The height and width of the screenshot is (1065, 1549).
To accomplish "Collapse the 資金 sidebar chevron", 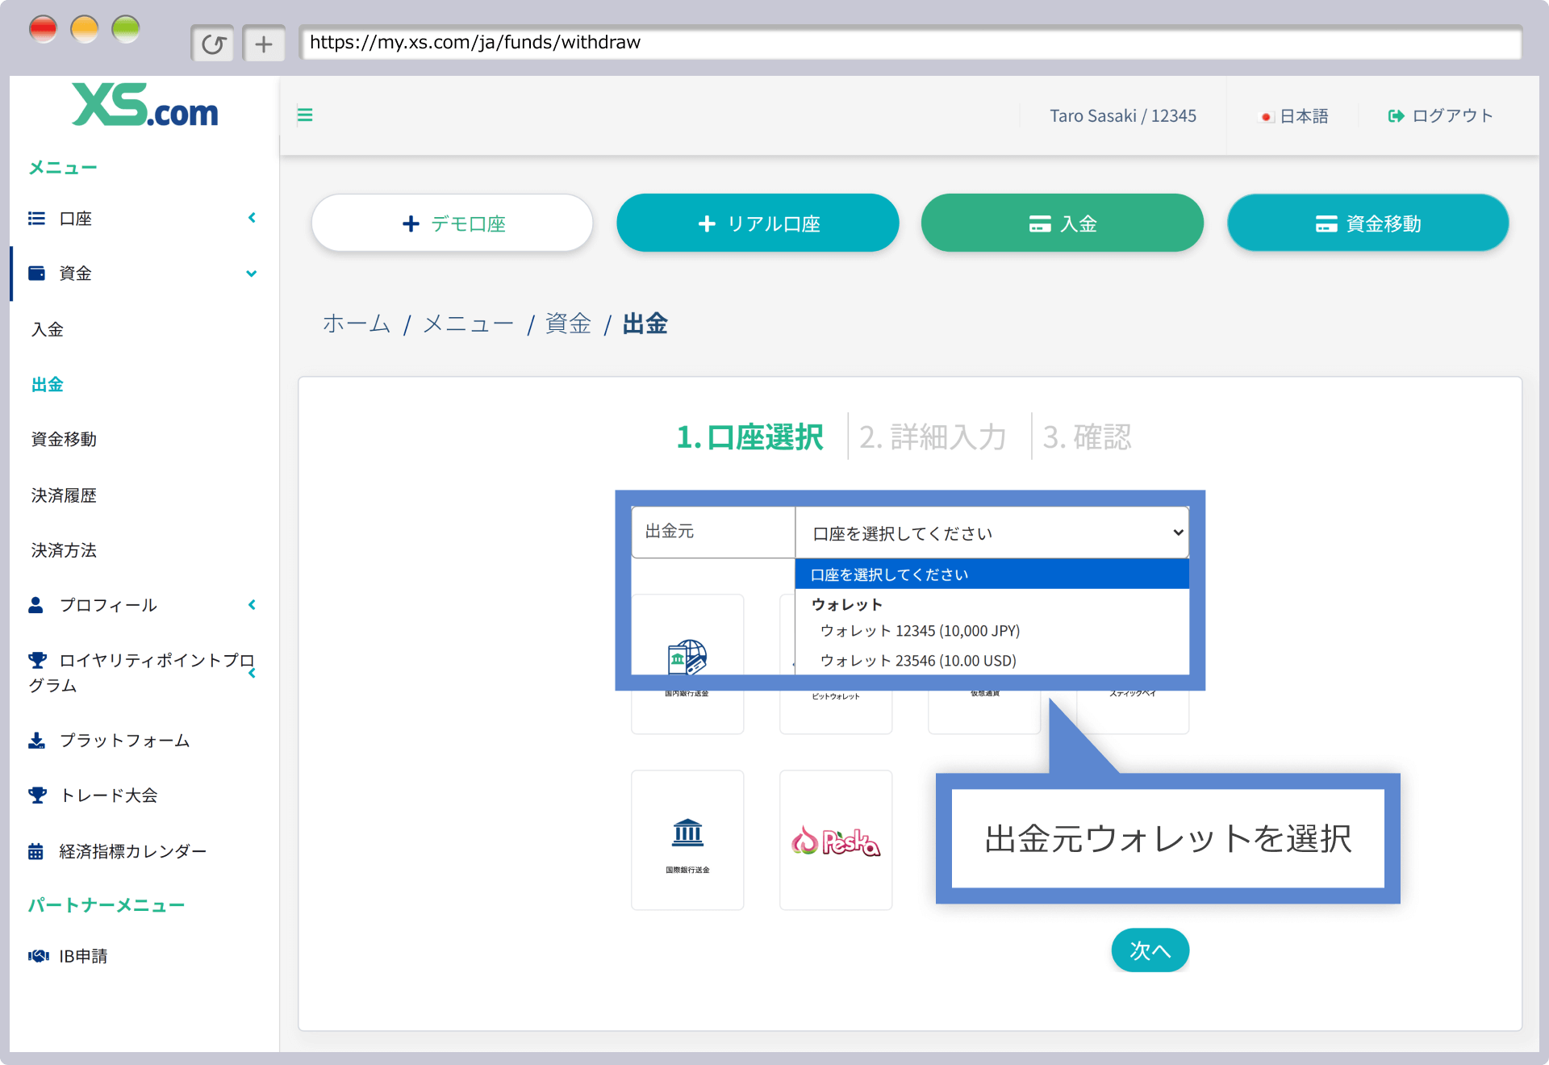I will (x=252, y=274).
